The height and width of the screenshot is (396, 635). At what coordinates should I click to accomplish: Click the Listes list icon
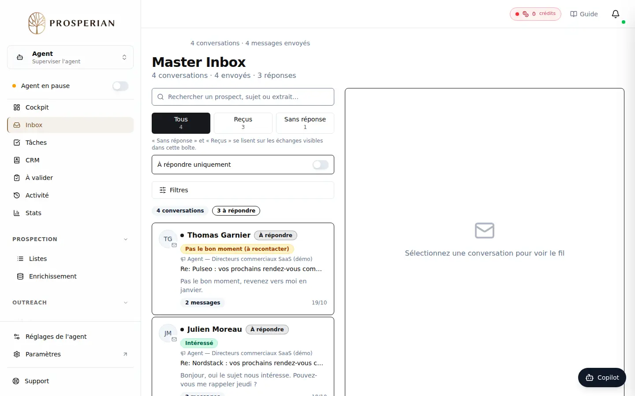[x=20, y=259]
